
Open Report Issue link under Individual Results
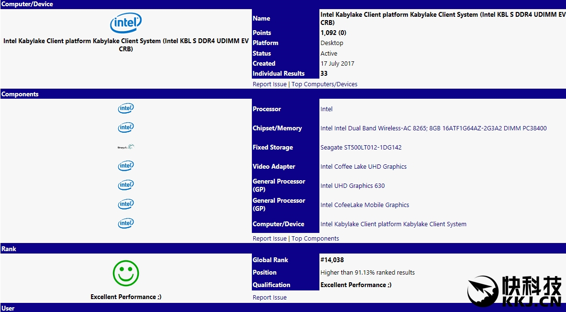270,84
